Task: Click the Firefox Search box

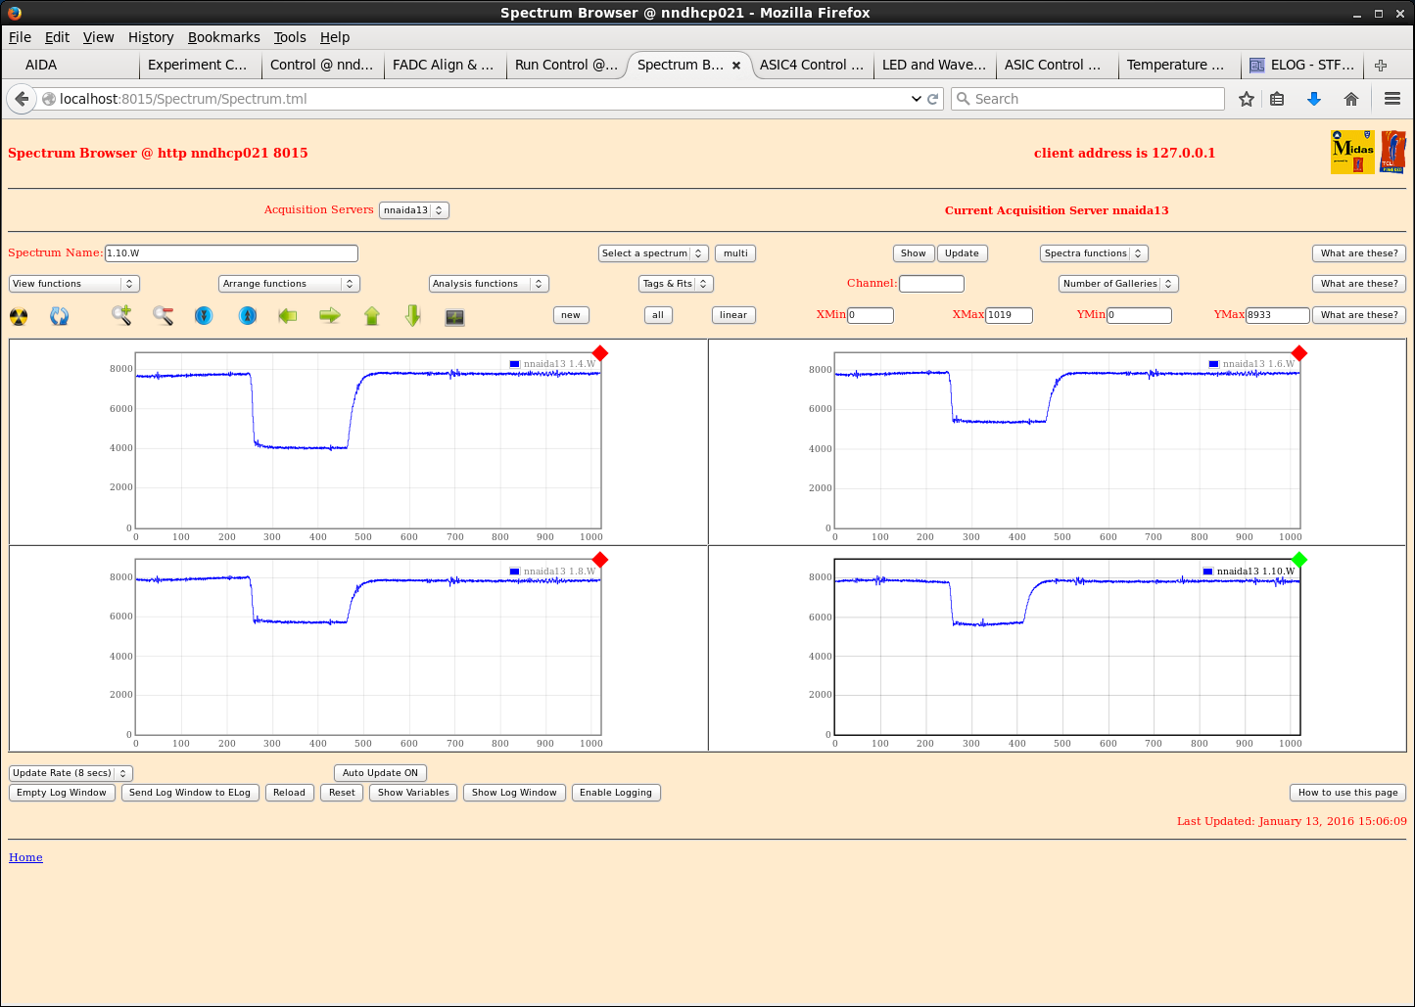Action: point(1088,99)
